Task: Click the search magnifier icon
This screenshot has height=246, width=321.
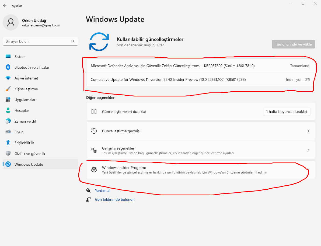Action: point(73,41)
